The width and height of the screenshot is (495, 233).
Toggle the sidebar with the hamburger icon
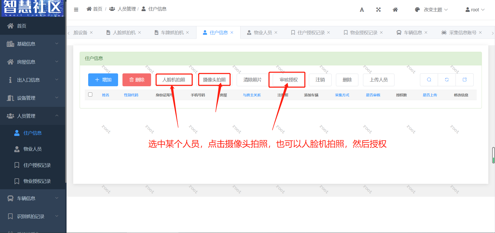click(x=76, y=9)
